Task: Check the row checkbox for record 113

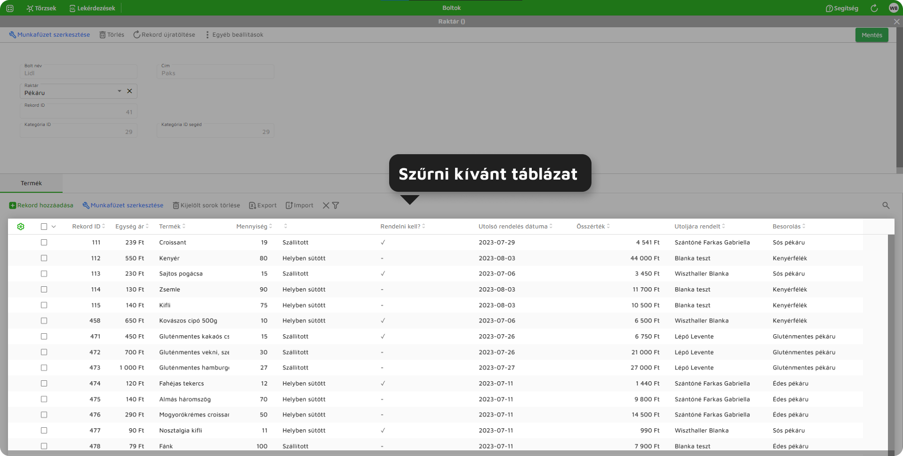Action: [44, 274]
